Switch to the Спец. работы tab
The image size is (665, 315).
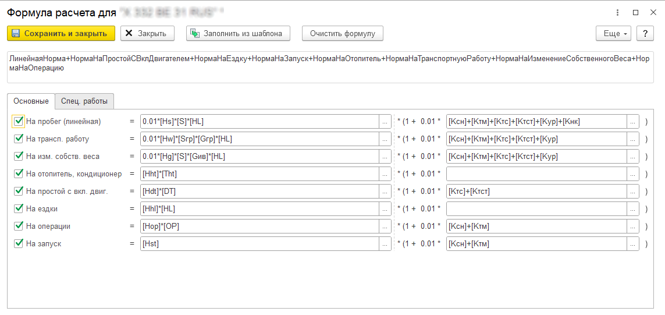click(x=84, y=101)
